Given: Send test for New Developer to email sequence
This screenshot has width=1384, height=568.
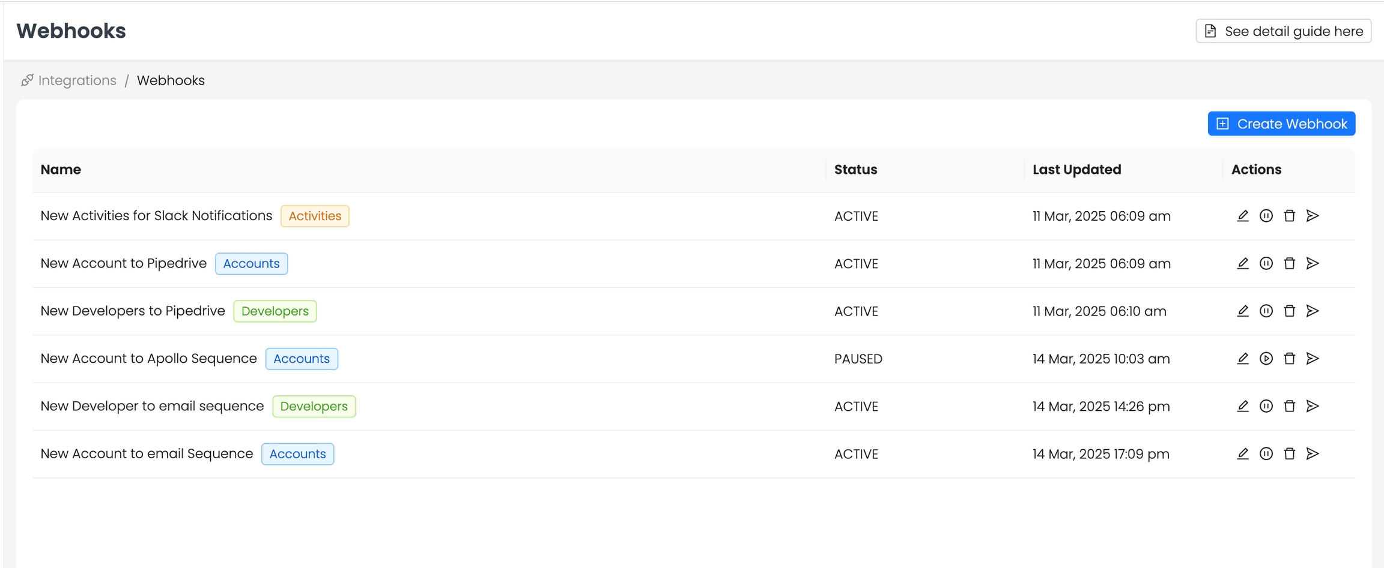Looking at the screenshot, I should pos(1313,406).
